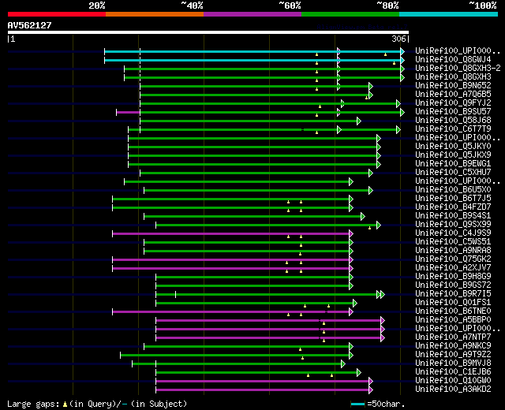Click the purple alignment bar for UniRef100_A7NTP7

click(268, 338)
